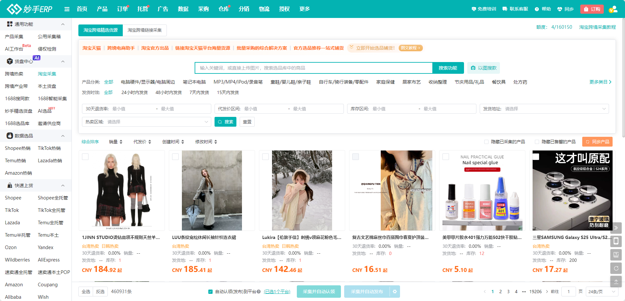Viewport: 625px width, 301px height.
Task: Click the 采集并自动认领 button
Action: (319, 292)
